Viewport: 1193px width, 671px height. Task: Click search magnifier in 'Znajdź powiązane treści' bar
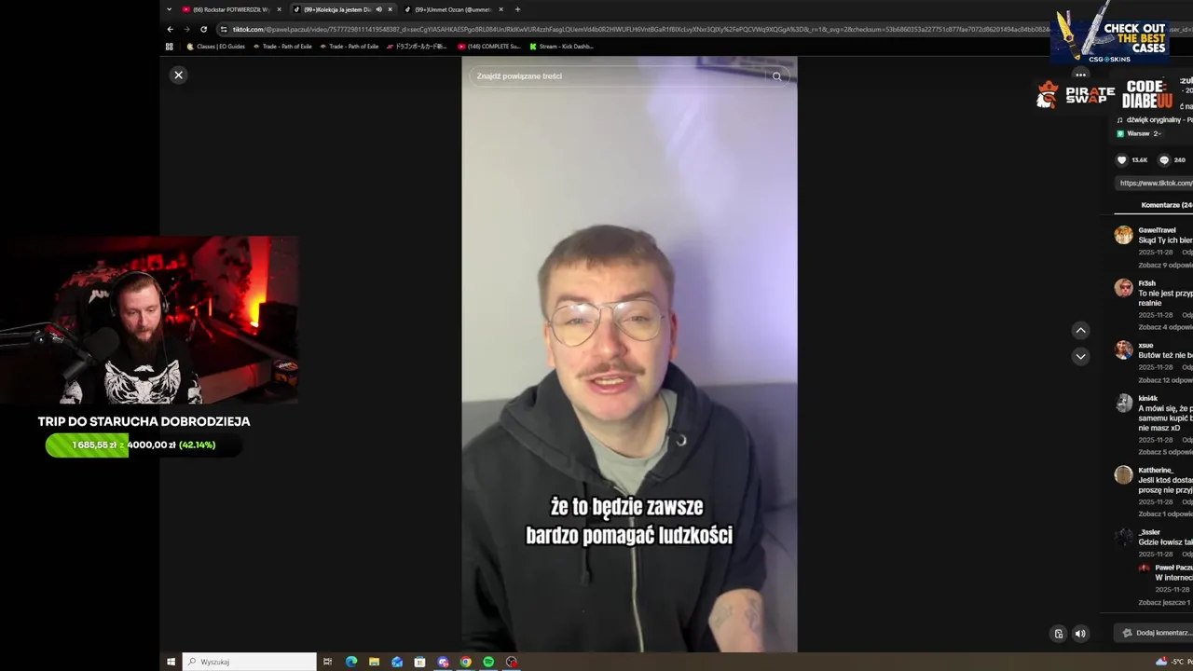(776, 76)
